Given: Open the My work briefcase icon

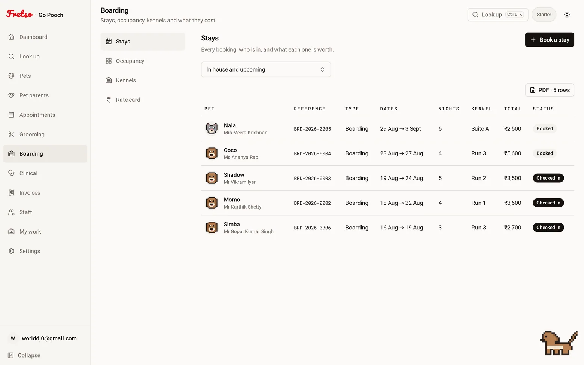Looking at the screenshot, I should click(x=12, y=231).
